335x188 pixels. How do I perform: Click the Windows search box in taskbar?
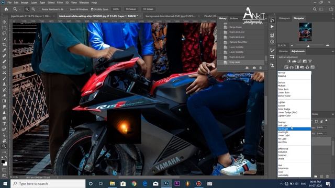click(x=48, y=183)
